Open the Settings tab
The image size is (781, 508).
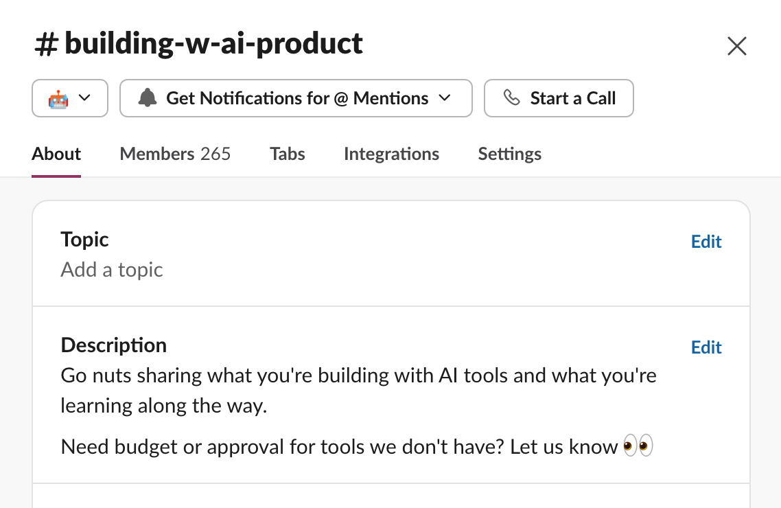509,154
